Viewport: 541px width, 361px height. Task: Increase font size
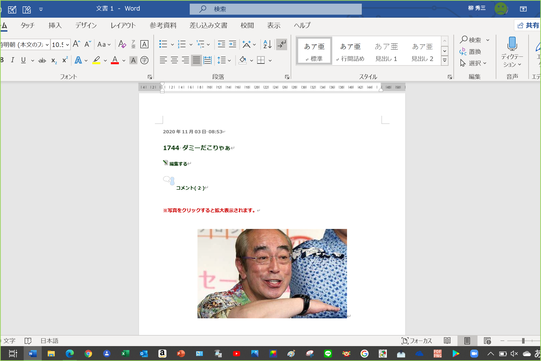click(x=76, y=44)
